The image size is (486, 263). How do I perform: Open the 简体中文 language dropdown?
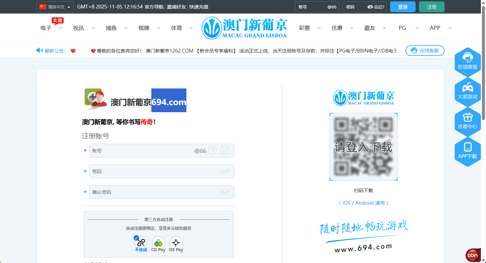coord(55,7)
